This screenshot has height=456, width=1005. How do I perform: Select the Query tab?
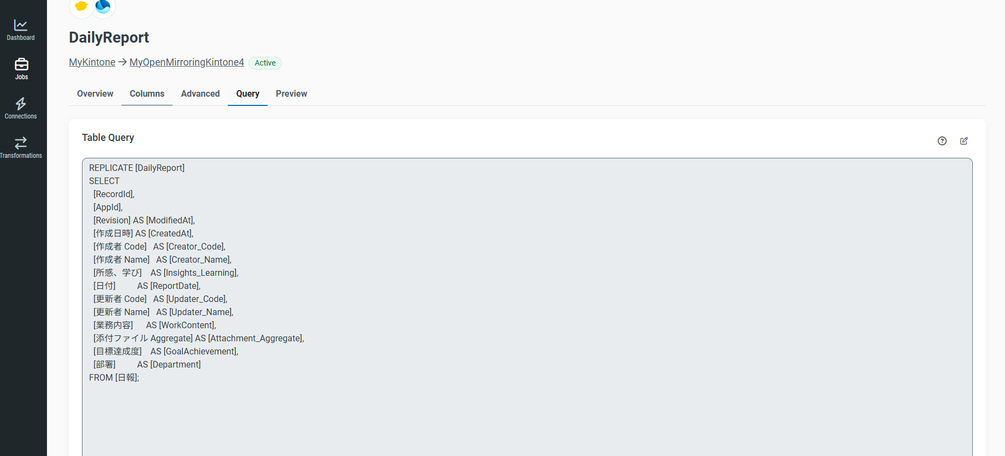247,94
